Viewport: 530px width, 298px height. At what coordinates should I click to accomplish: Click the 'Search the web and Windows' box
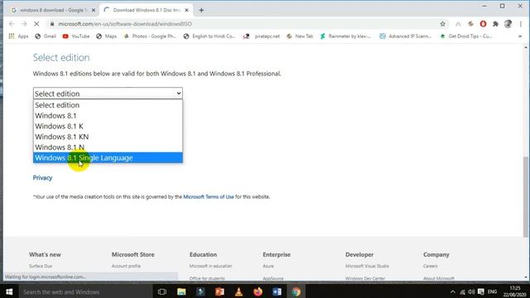[84, 291]
